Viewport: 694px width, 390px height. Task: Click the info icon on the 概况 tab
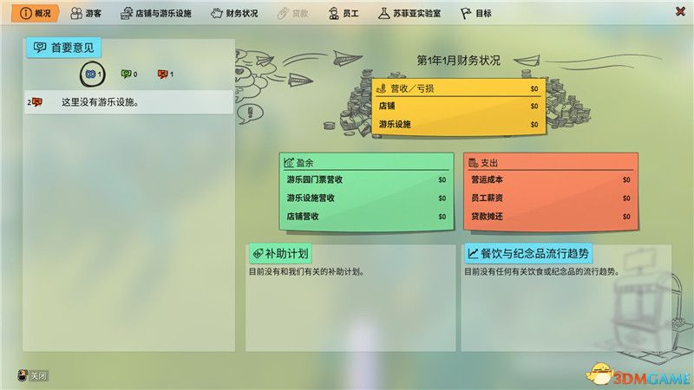(26, 13)
